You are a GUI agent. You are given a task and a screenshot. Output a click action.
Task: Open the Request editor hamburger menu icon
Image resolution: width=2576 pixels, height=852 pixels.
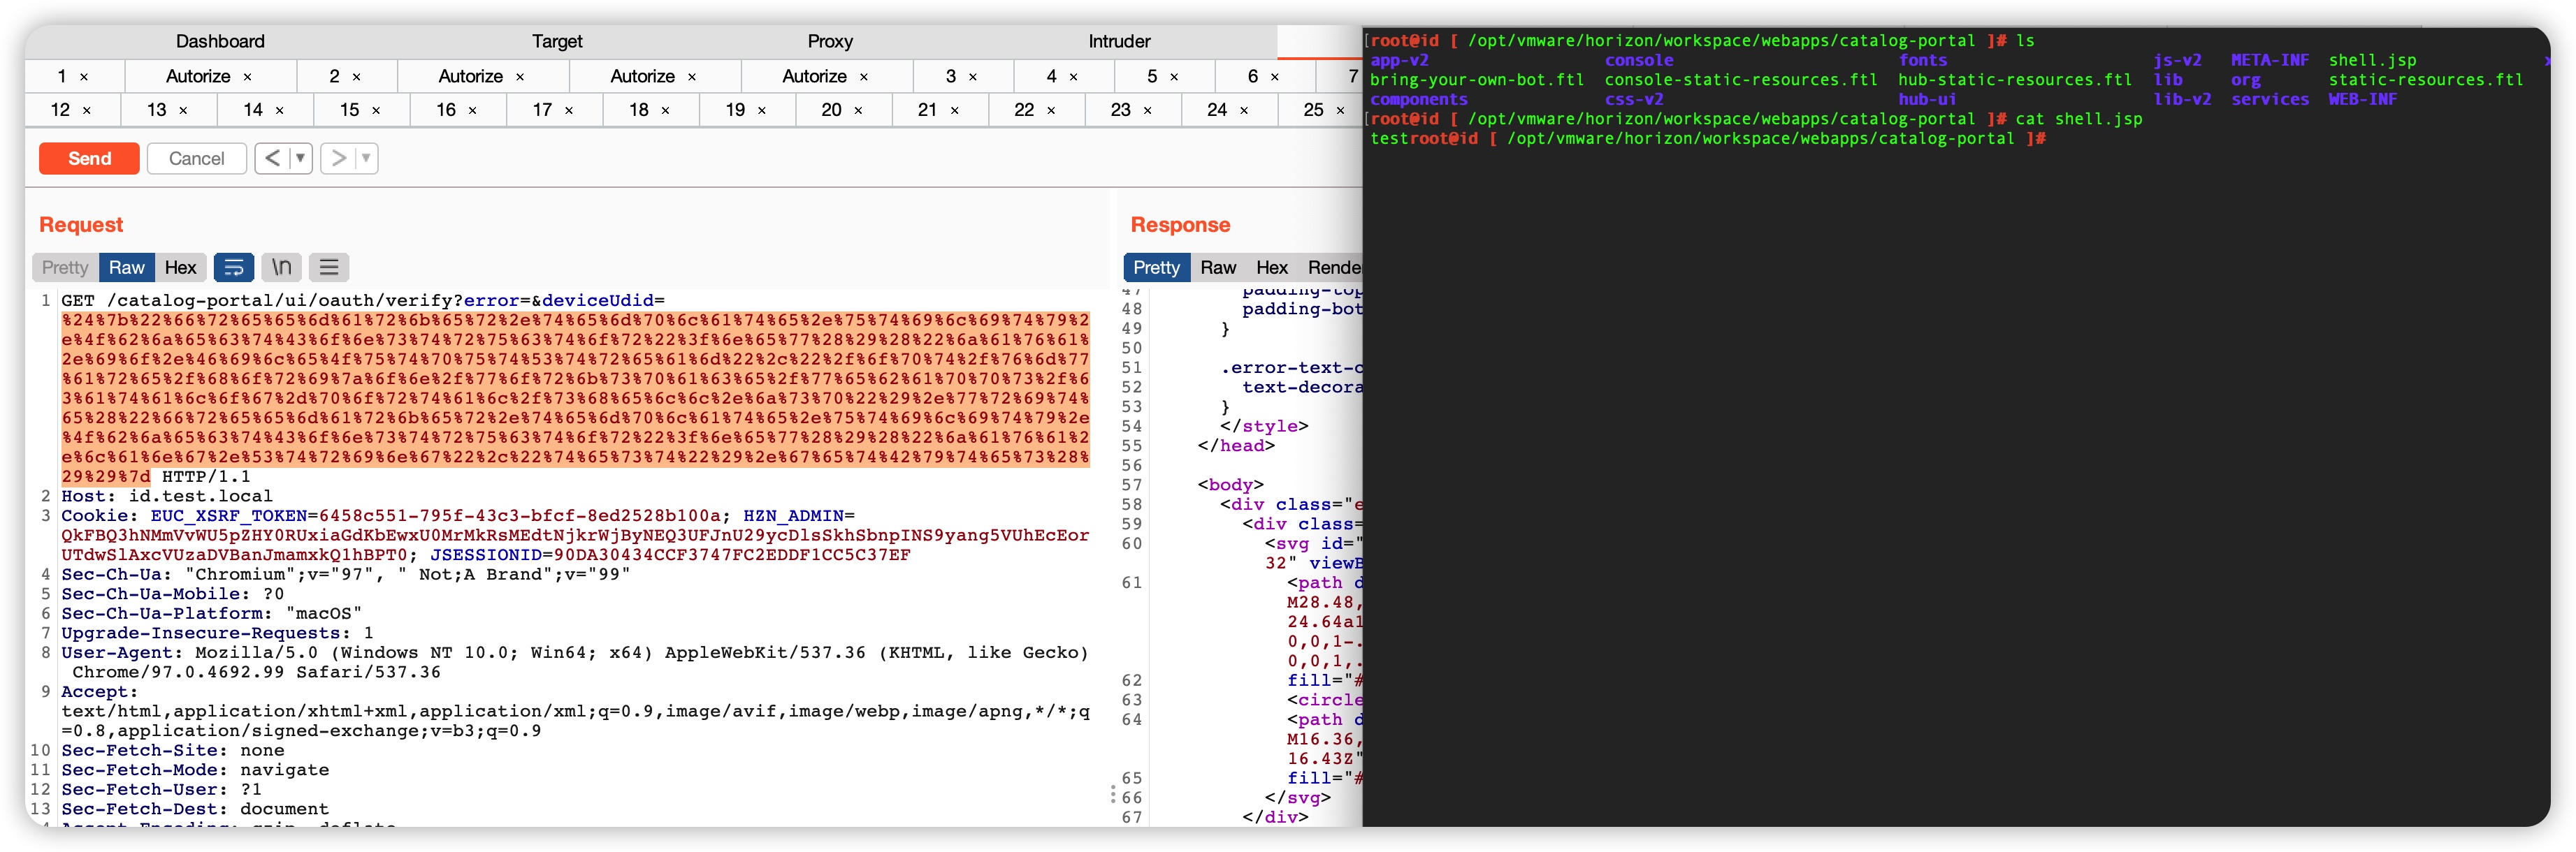click(x=329, y=267)
